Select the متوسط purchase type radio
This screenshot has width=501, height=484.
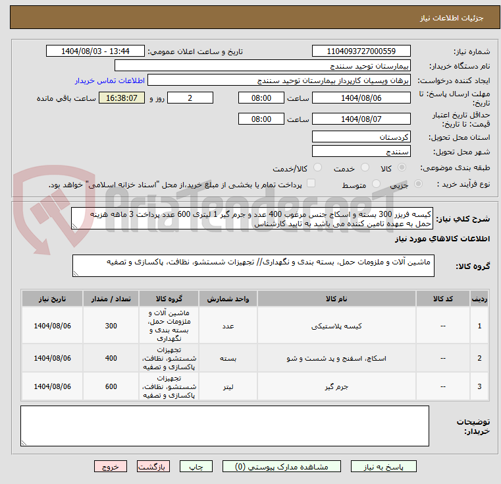coord(376,184)
